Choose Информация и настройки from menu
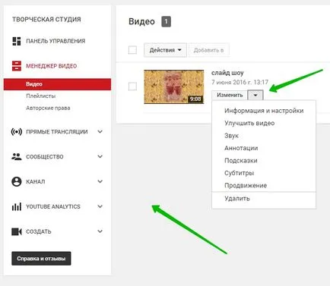 click(264, 111)
